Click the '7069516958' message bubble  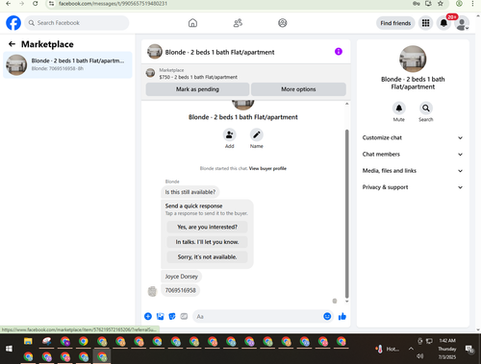point(180,290)
